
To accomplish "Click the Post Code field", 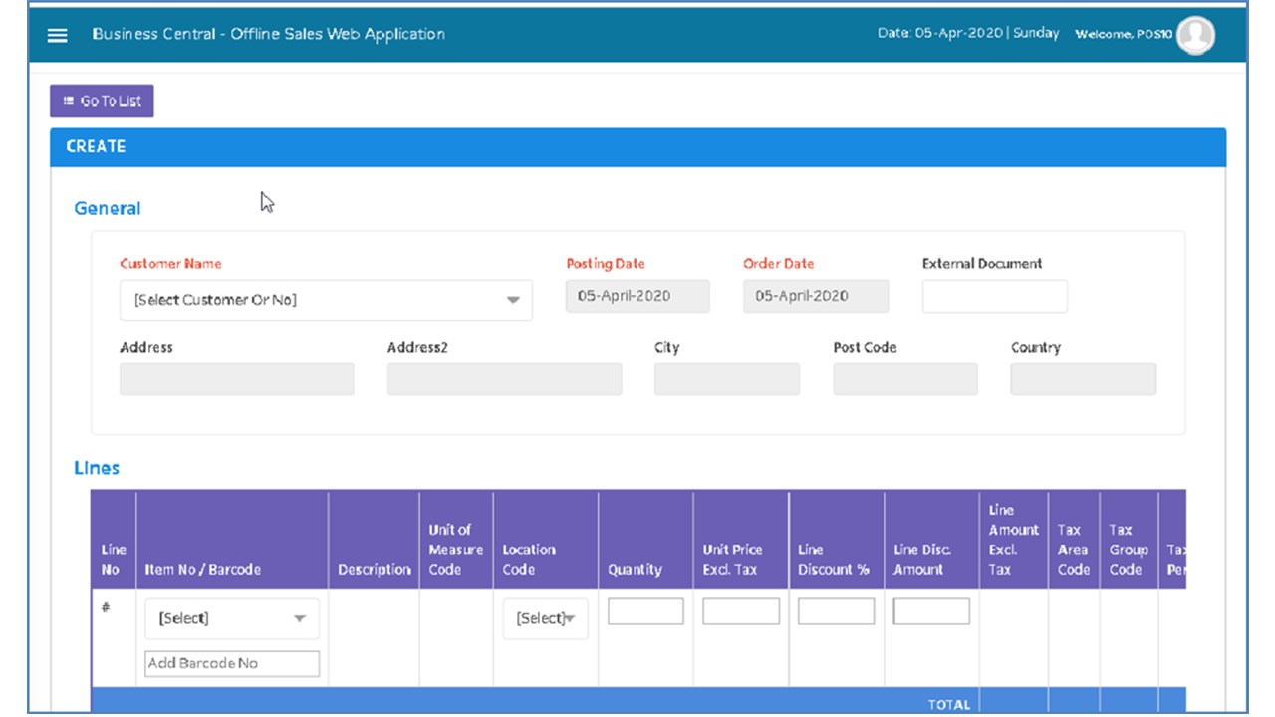I will coord(904,379).
